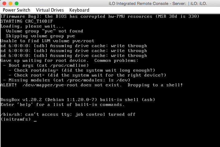Image resolution: width=220 pixels, height=147 pixels.
Task: Click the STARTING CRC_T10DIF line
Action: coord(27,21)
